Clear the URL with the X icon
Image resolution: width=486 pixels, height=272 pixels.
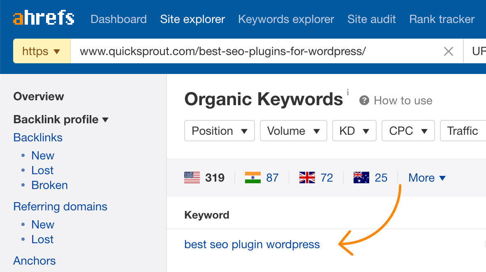[448, 51]
